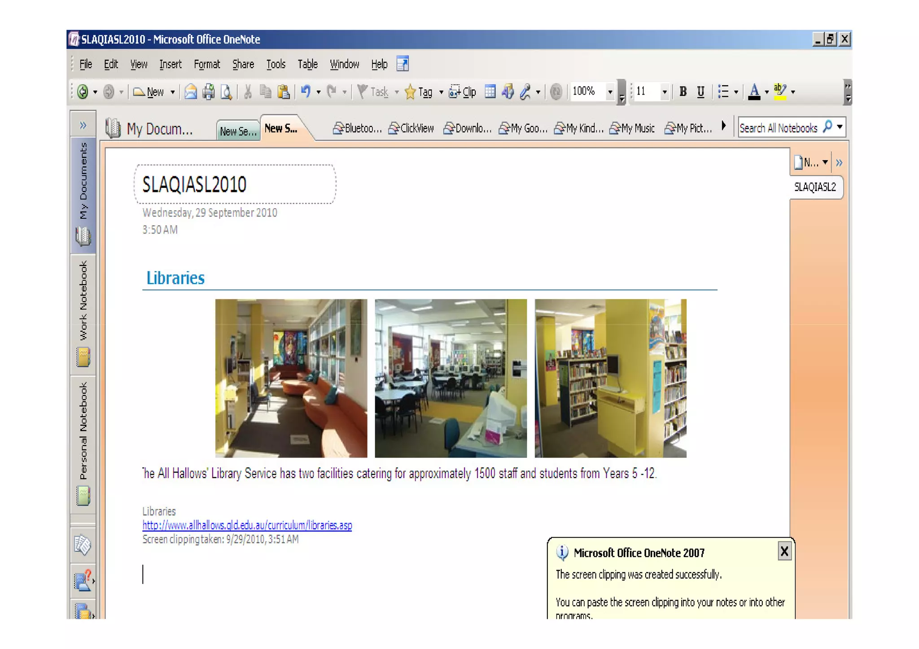Click the Insert Table grid icon

click(490, 91)
